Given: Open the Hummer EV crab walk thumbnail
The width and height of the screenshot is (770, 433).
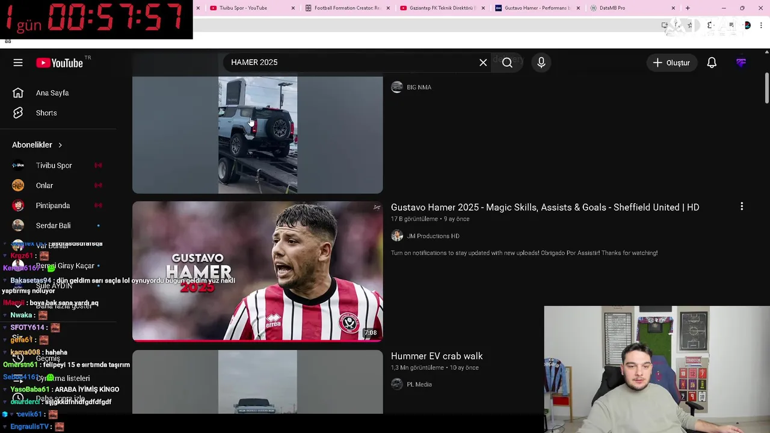Looking at the screenshot, I should [x=257, y=382].
